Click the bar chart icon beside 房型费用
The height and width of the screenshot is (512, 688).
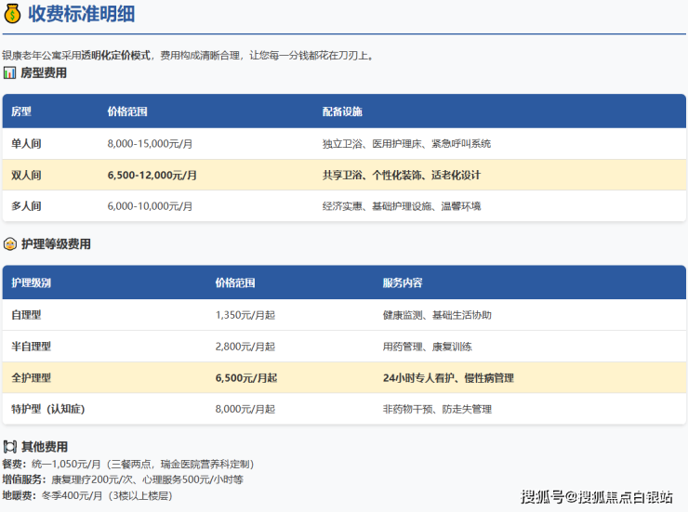click(9, 72)
